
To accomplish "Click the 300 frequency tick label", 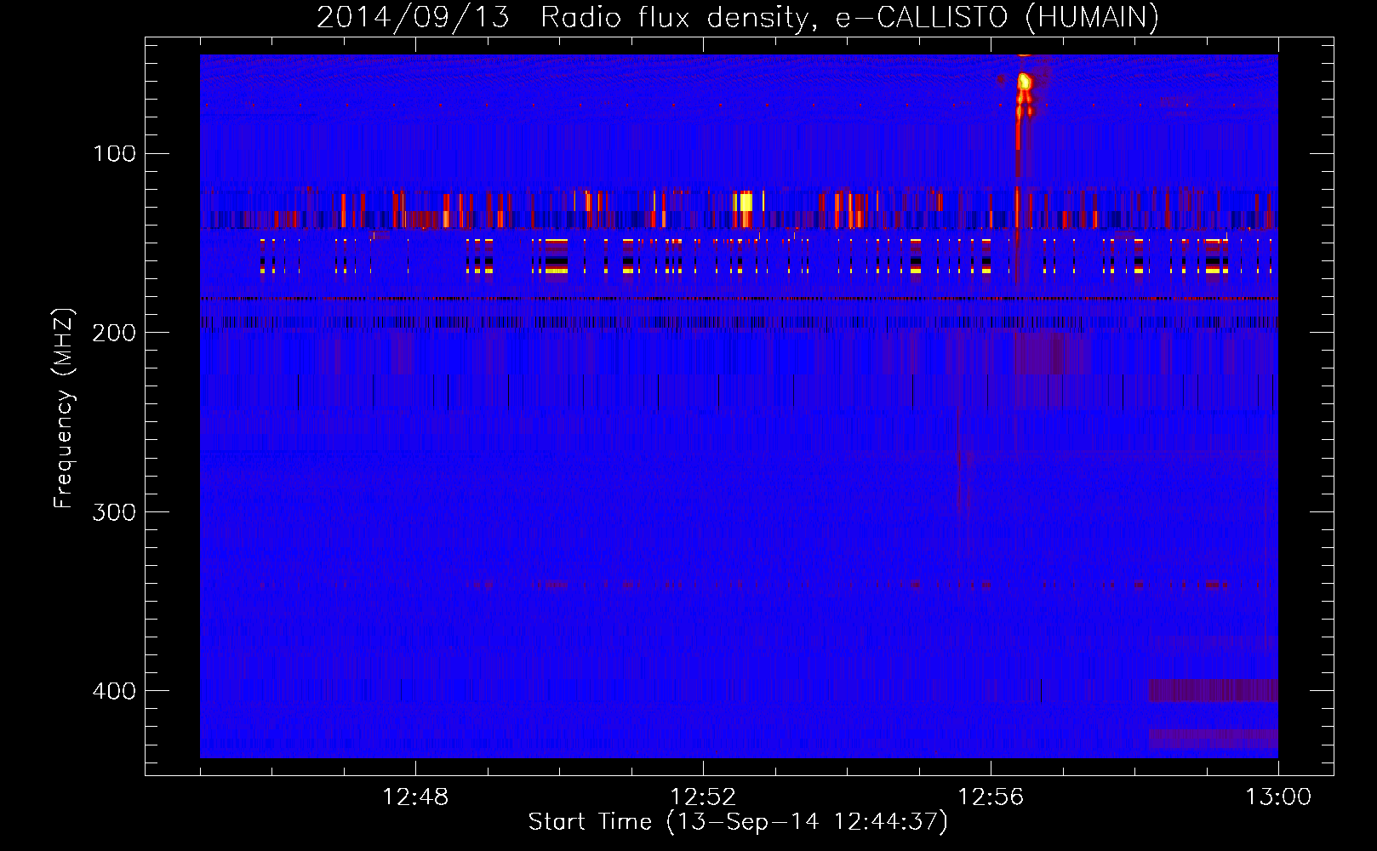I will pyautogui.click(x=115, y=511).
